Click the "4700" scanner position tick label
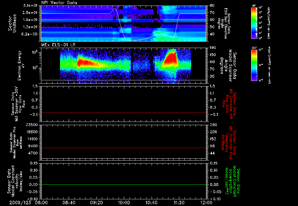Viewport: 298px width, 206px height. click(x=33, y=153)
